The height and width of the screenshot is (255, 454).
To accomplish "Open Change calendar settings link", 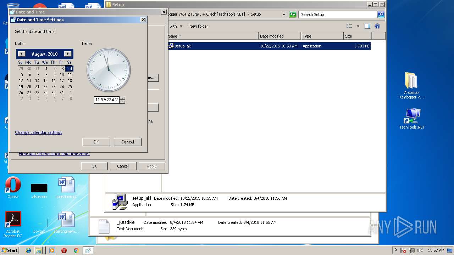I will point(38,132).
